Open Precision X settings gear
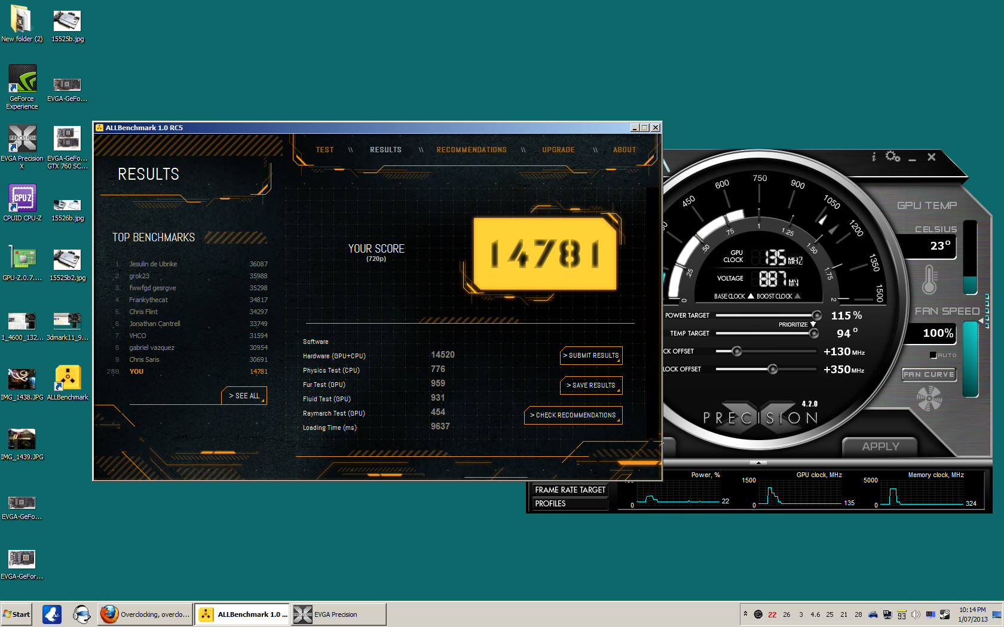Image resolution: width=1004 pixels, height=627 pixels. 893,156
